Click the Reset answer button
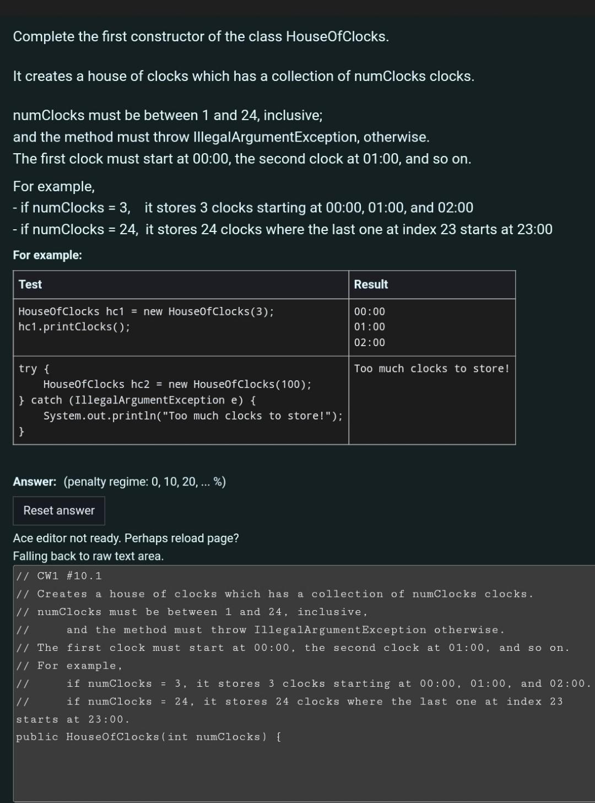 point(58,510)
